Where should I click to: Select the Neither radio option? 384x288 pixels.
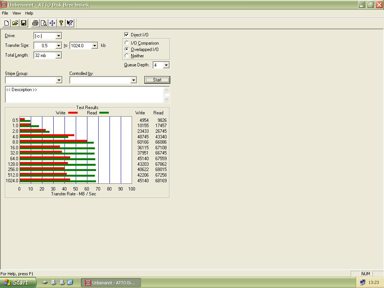126,55
